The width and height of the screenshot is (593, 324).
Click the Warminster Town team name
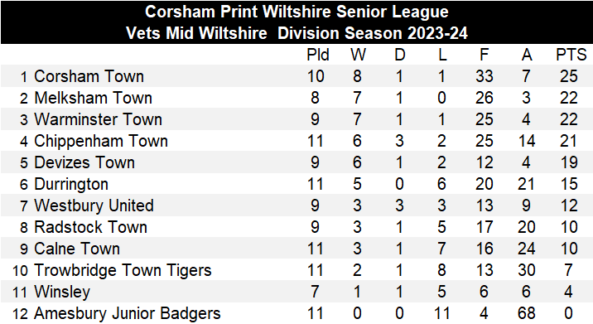98,119
